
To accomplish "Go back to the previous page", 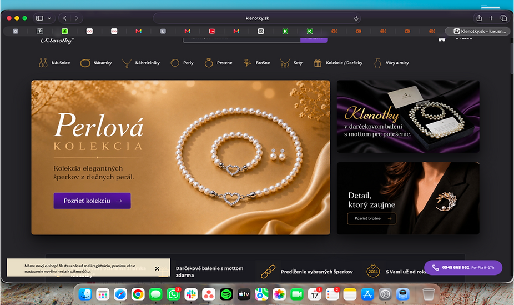I will point(64,18).
